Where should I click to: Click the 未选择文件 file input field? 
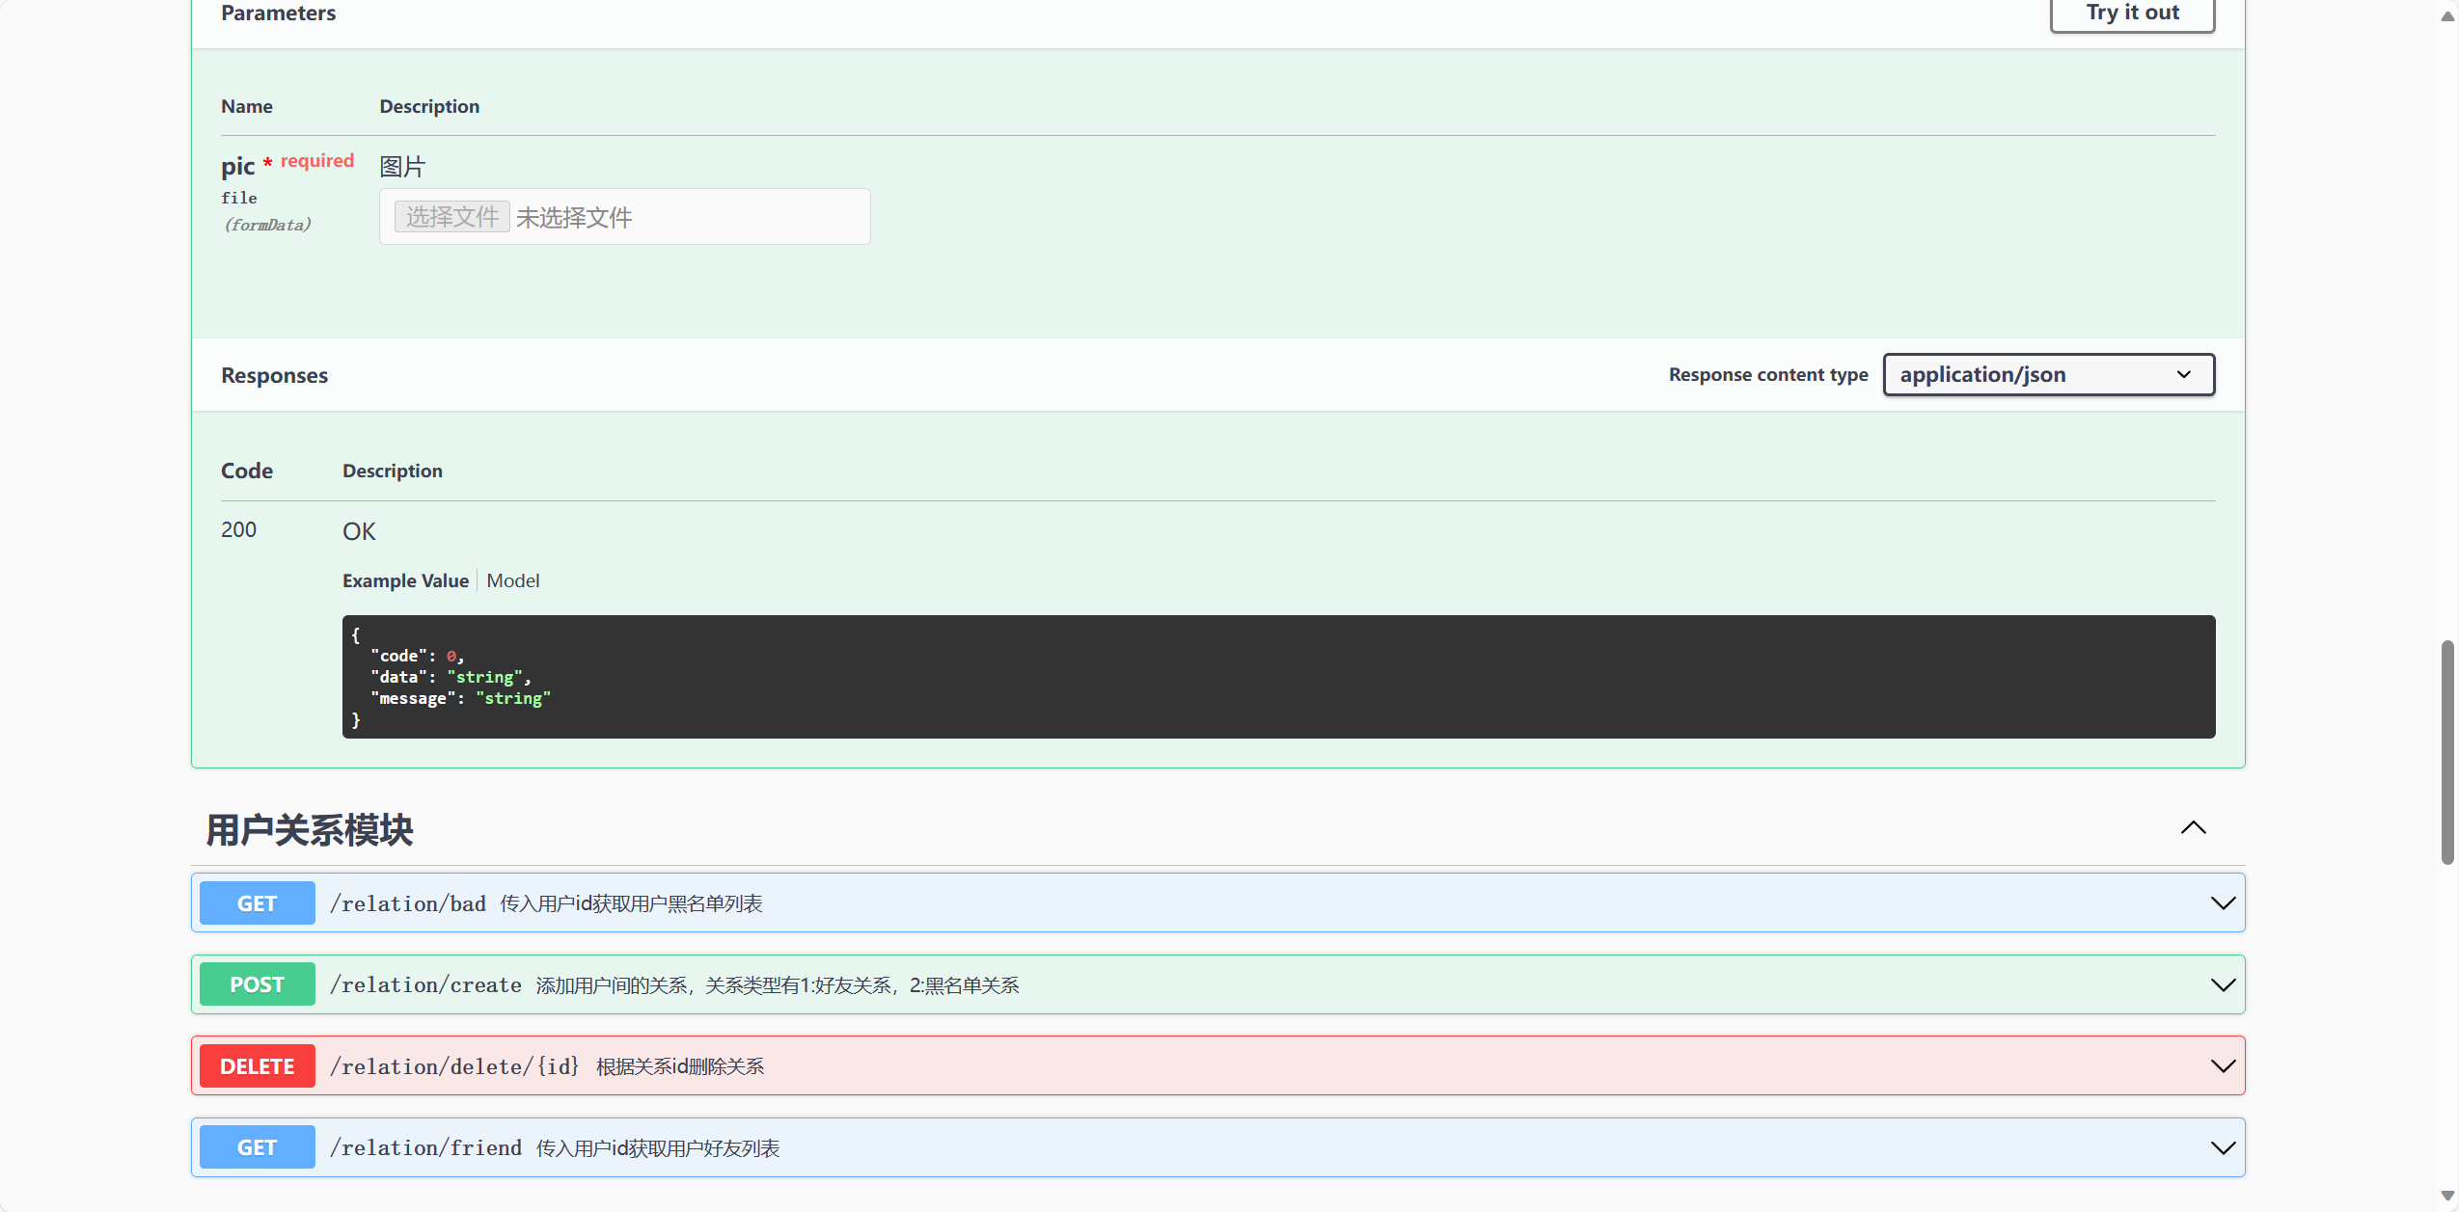625,217
